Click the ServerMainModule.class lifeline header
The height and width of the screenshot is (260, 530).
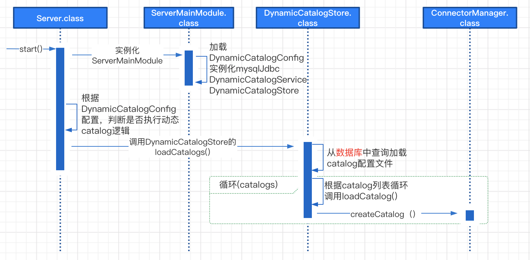(x=188, y=18)
